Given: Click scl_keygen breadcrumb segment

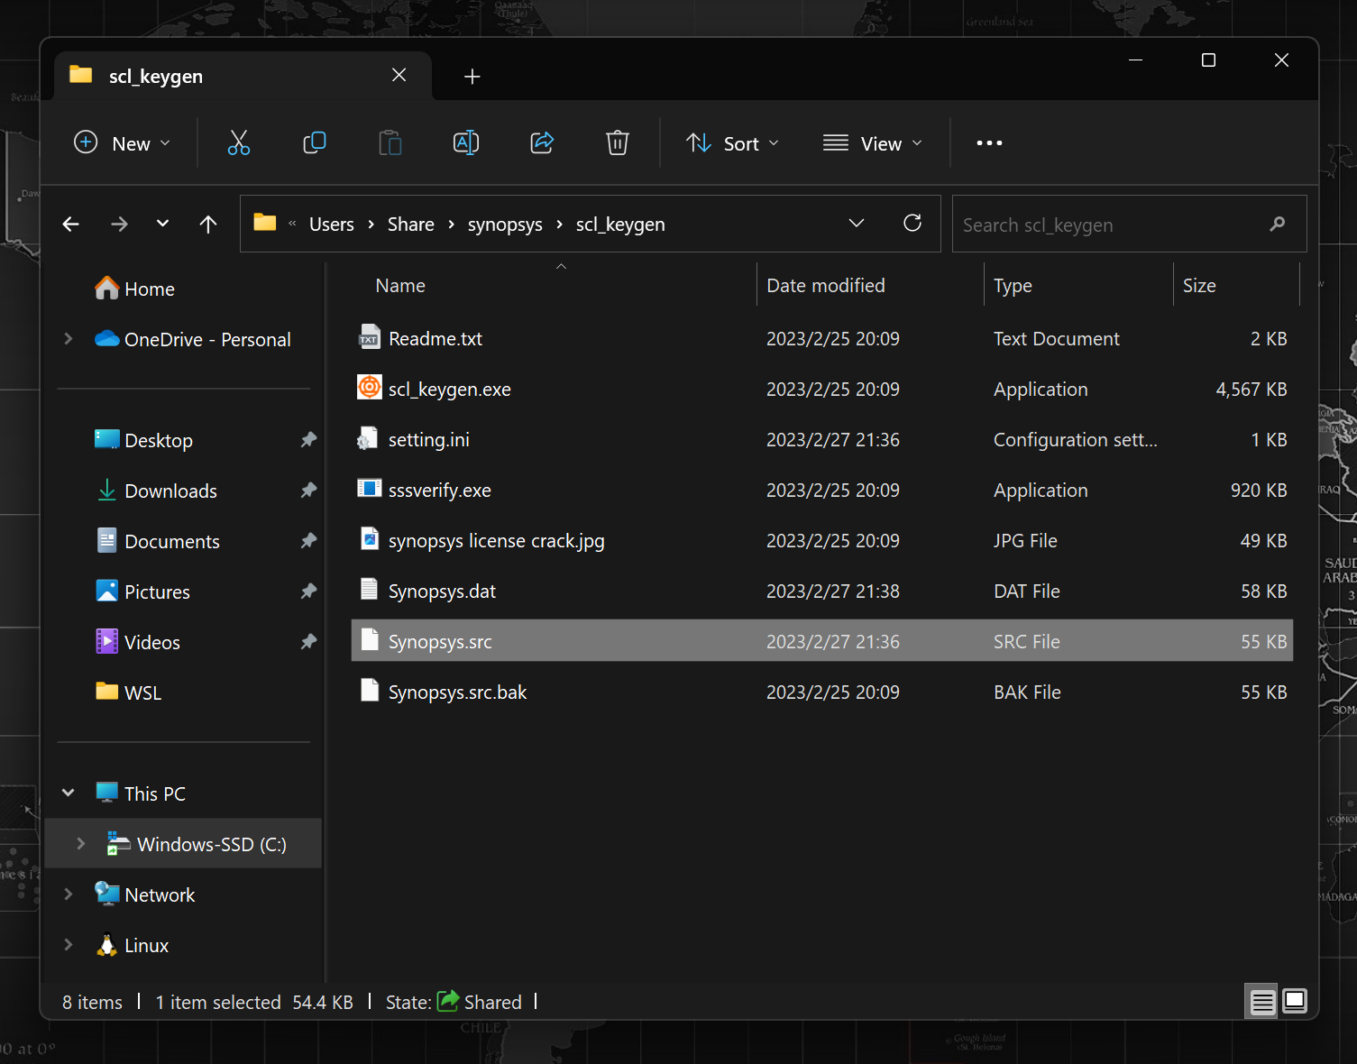Looking at the screenshot, I should tap(620, 225).
